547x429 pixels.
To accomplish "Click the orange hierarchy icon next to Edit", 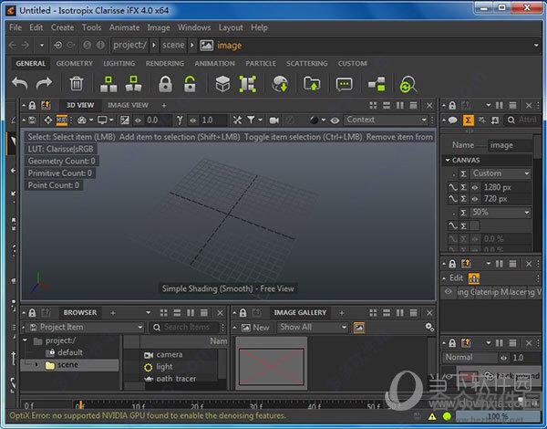I will [x=474, y=278].
